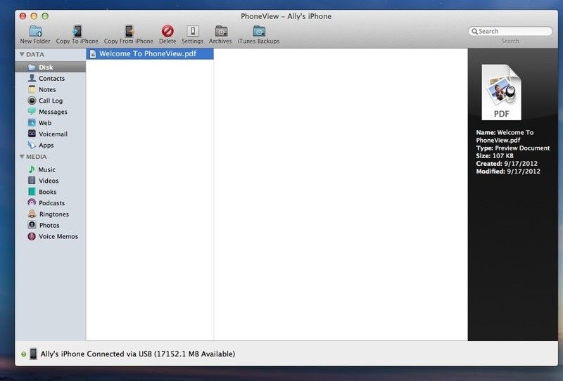This screenshot has width=563, height=381.
Task: Collapse the DATA section triangle
Action: (x=22, y=54)
